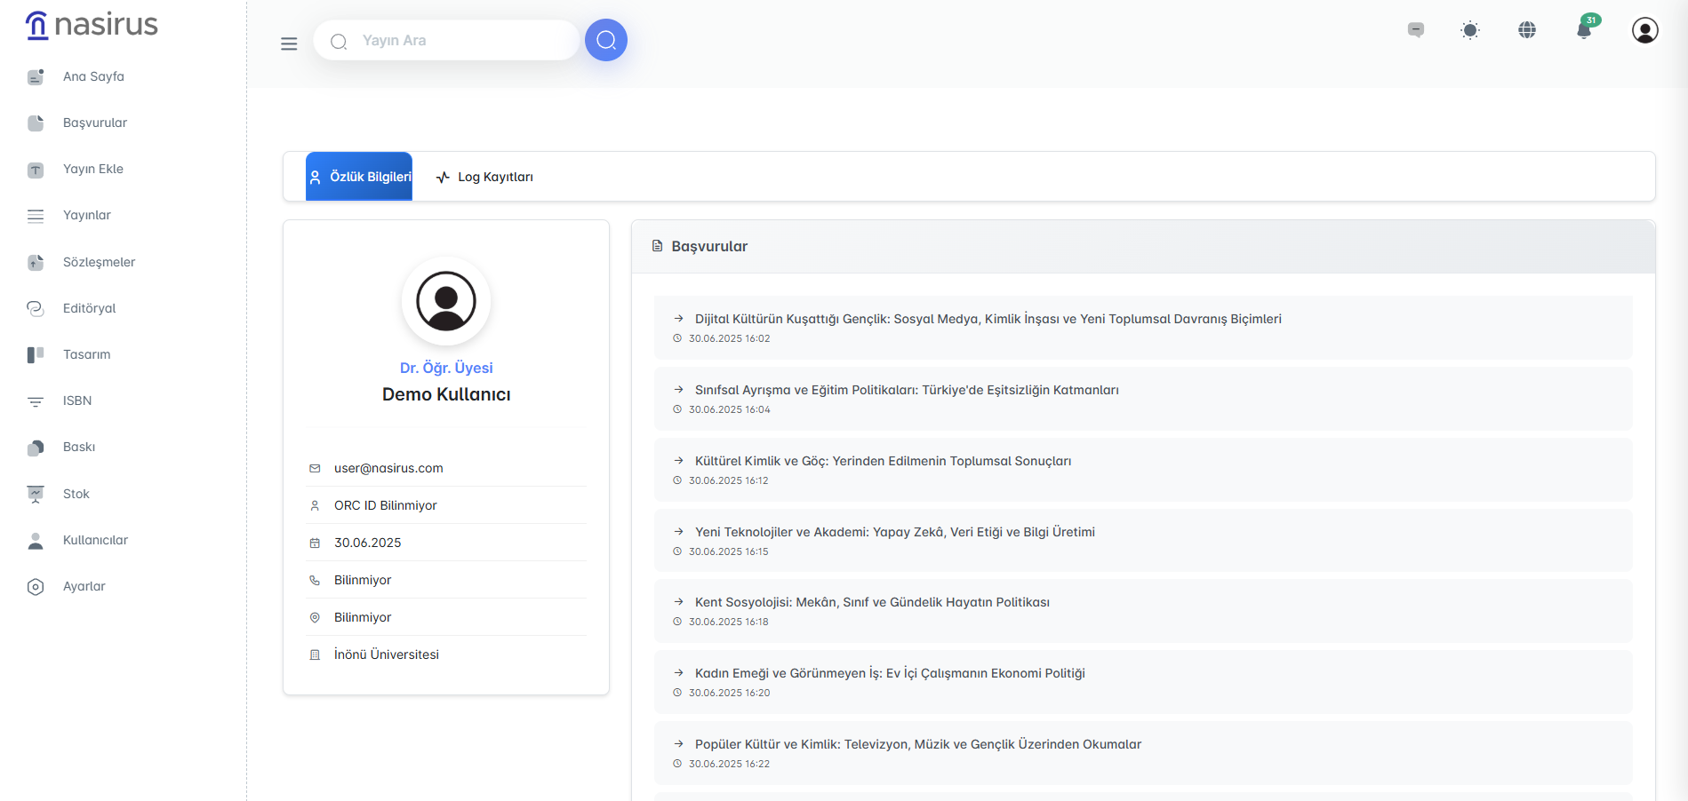Viewport: 1688px width, 801px height.
Task: Select the Özlük Bilgileri tab
Action: (359, 177)
